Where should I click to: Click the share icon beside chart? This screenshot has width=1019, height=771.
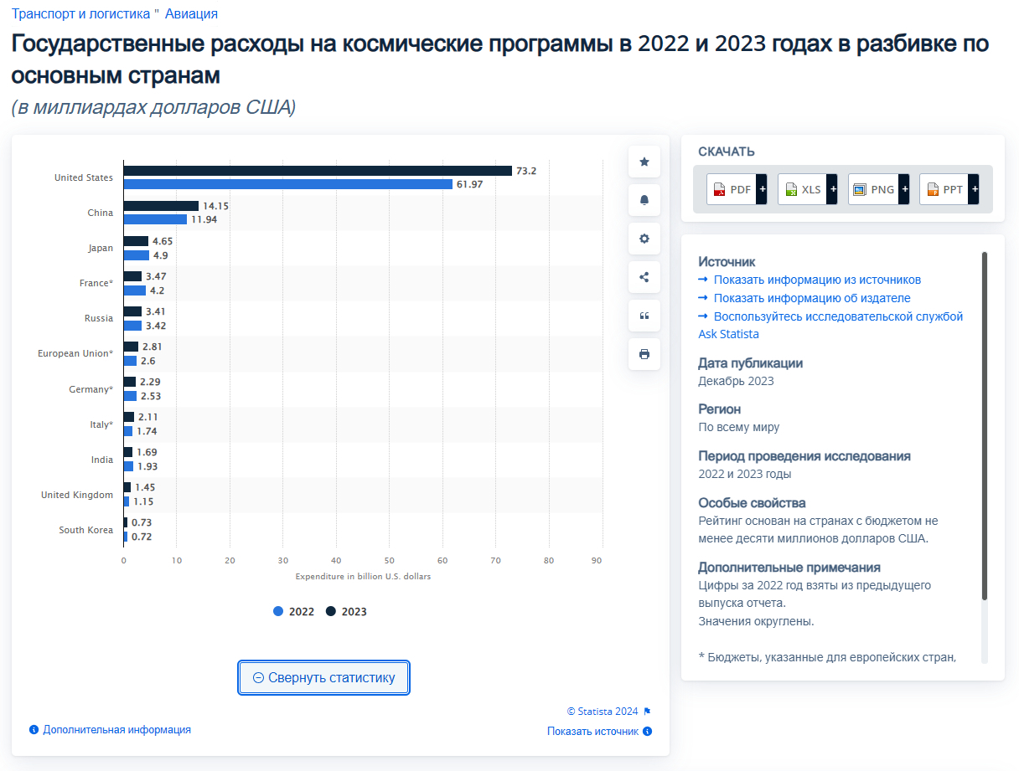point(644,277)
